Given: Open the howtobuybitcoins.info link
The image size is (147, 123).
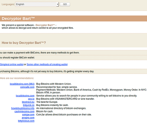Looking at the screenshot, I should click(x=23, y=108).
